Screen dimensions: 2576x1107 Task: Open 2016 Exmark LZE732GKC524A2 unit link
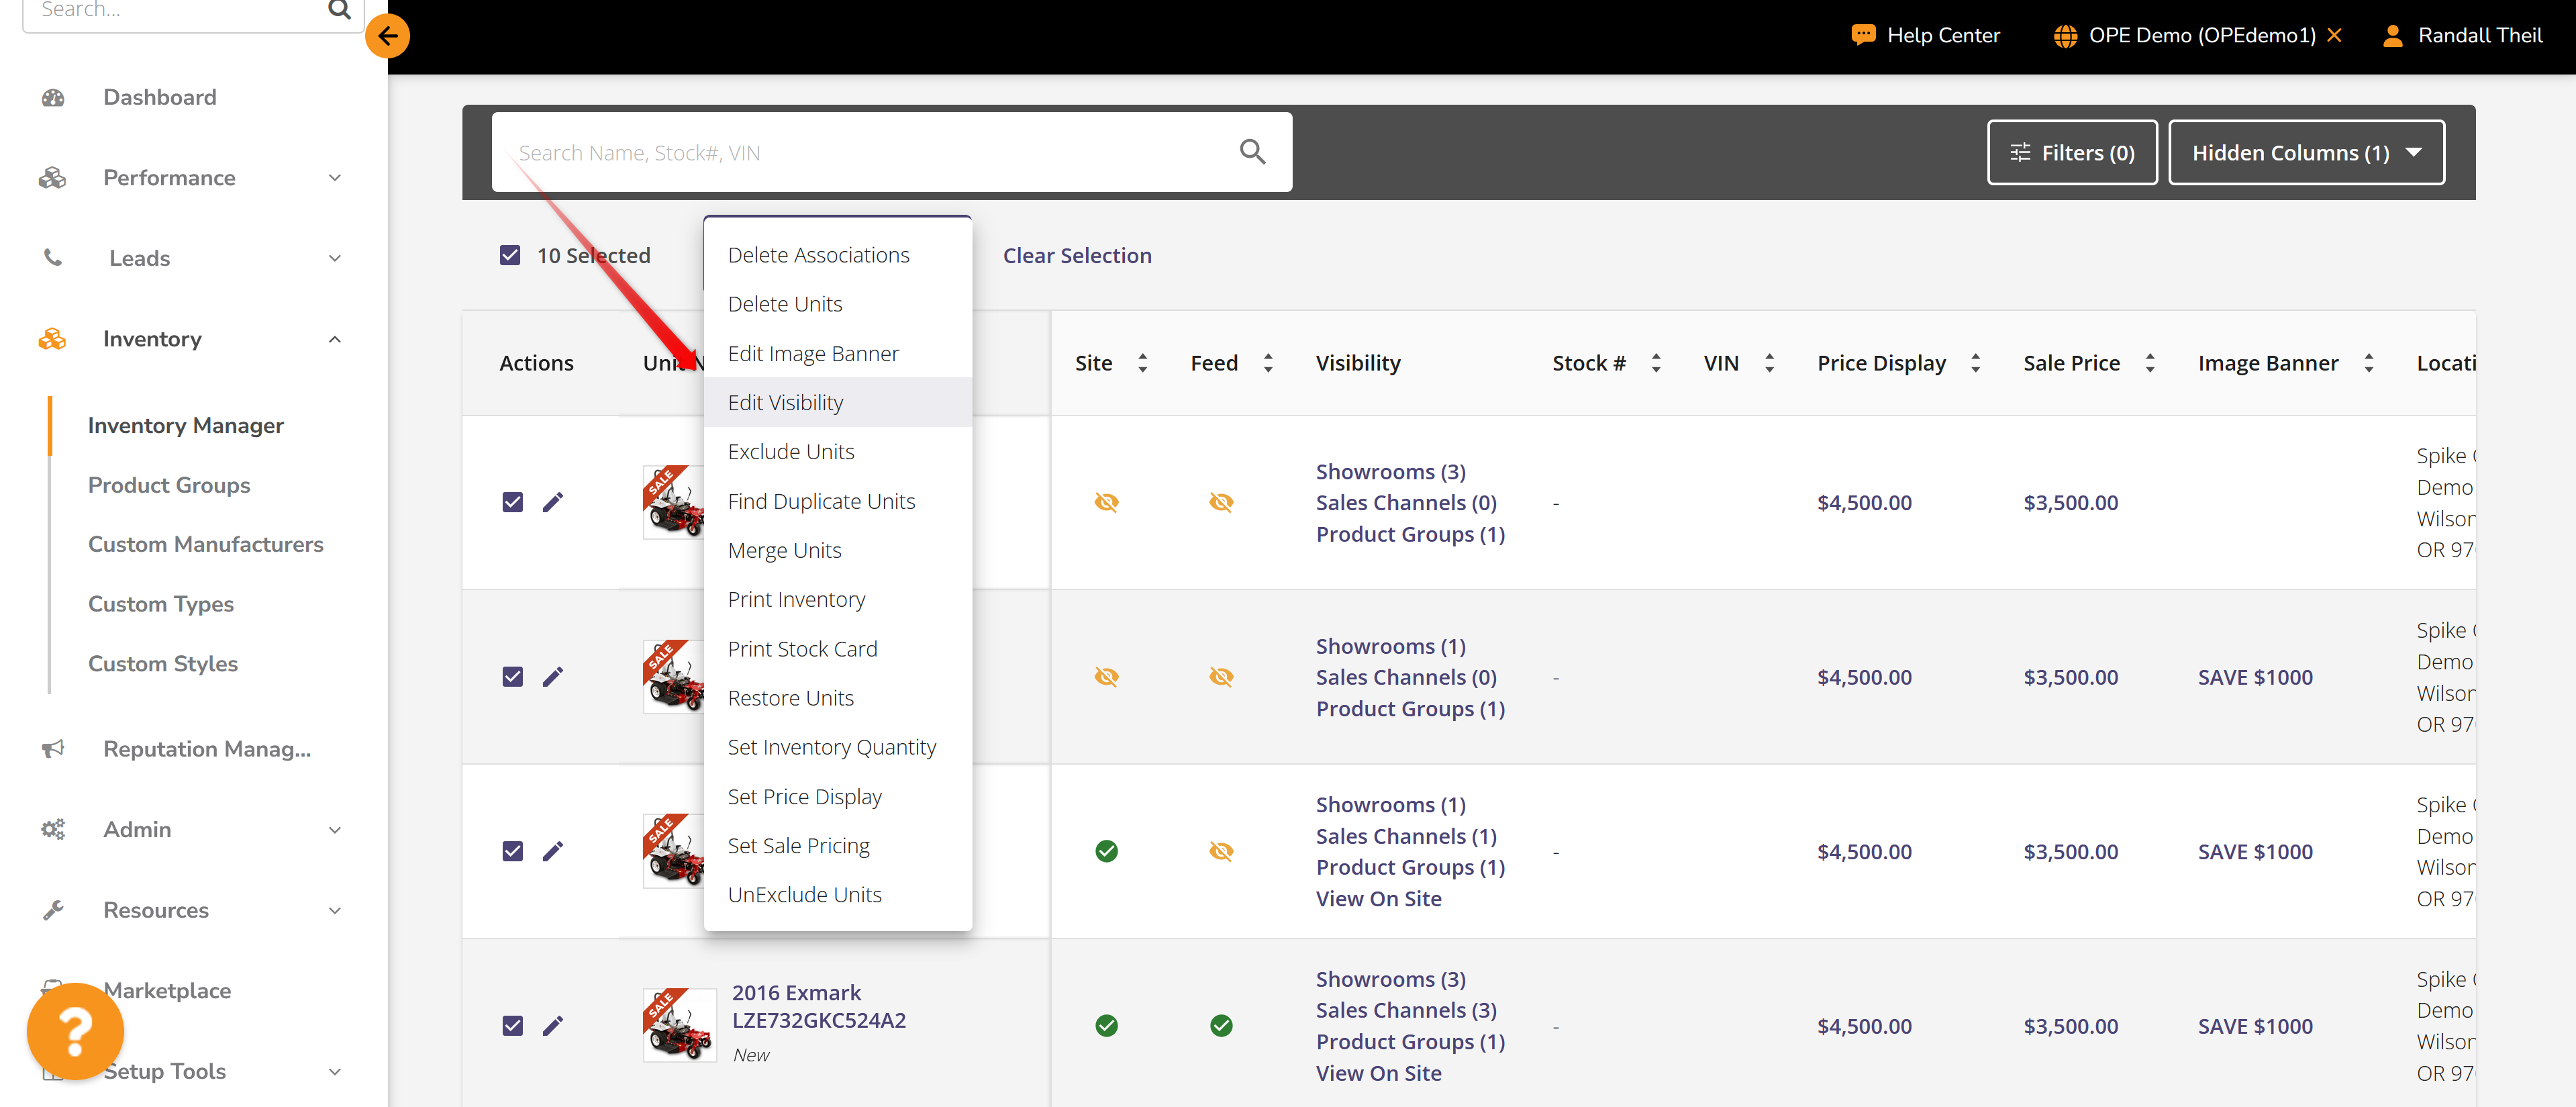[818, 1006]
